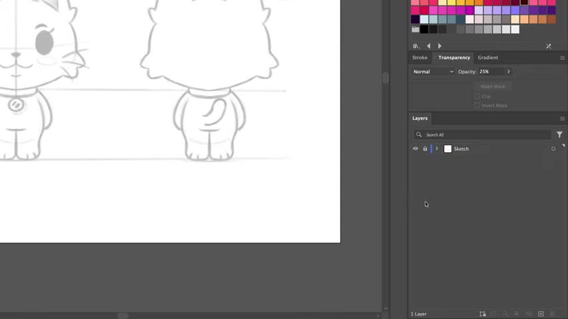This screenshot has width=568, height=319.
Task: Expand the Sketch layer chevron
Action: (x=437, y=149)
